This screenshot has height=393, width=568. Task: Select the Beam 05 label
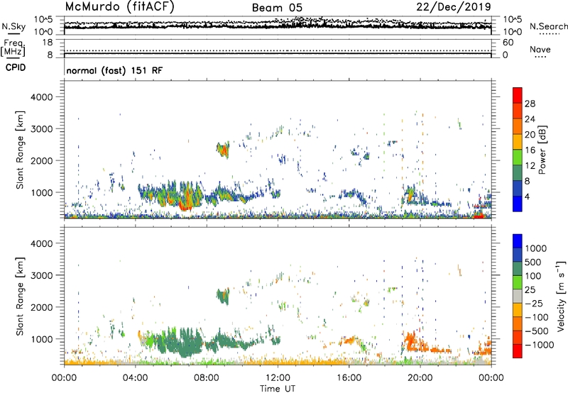(x=277, y=8)
